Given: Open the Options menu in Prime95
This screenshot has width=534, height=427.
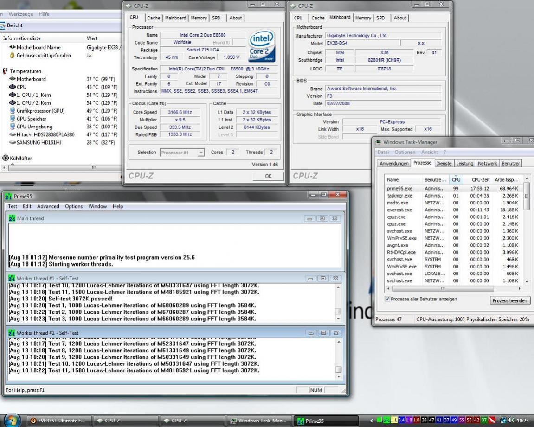Looking at the screenshot, I should (74, 206).
